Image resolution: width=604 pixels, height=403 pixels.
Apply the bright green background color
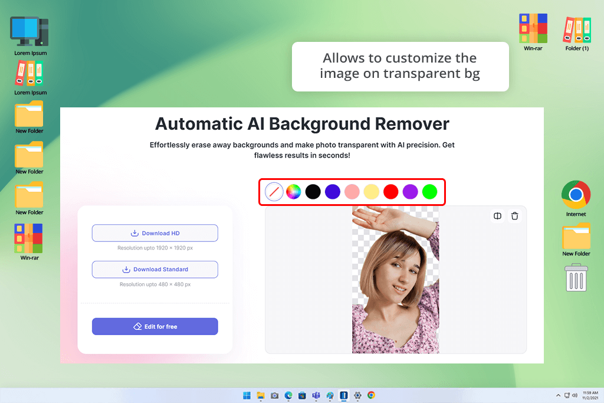tap(429, 192)
